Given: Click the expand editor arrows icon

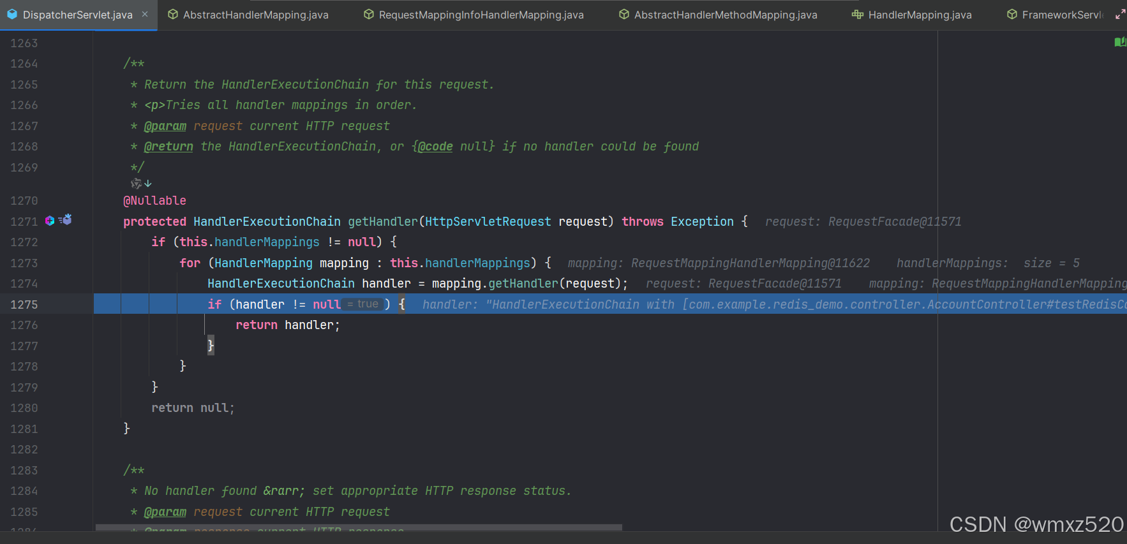Looking at the screenshot, I should pyautogui.click(x=1120, y=14).
